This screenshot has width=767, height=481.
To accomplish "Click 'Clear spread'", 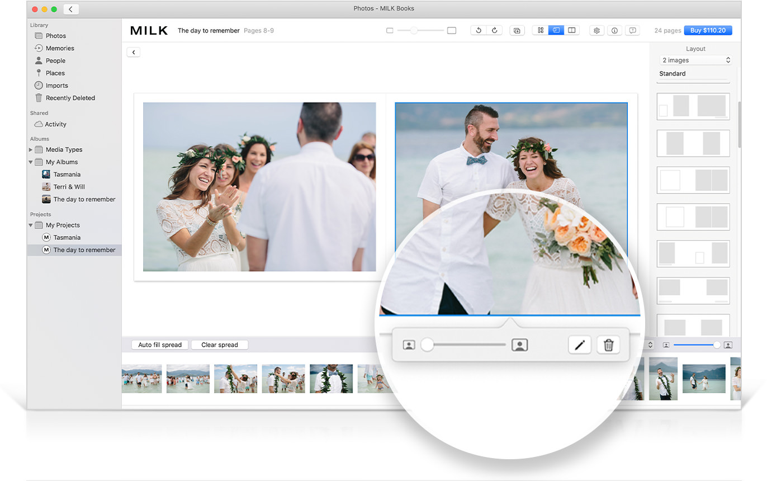I will (219, 345).
